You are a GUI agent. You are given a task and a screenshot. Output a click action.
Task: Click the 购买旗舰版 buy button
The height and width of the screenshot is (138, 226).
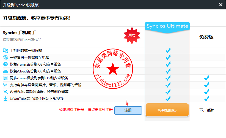click(x=167, y=110)
